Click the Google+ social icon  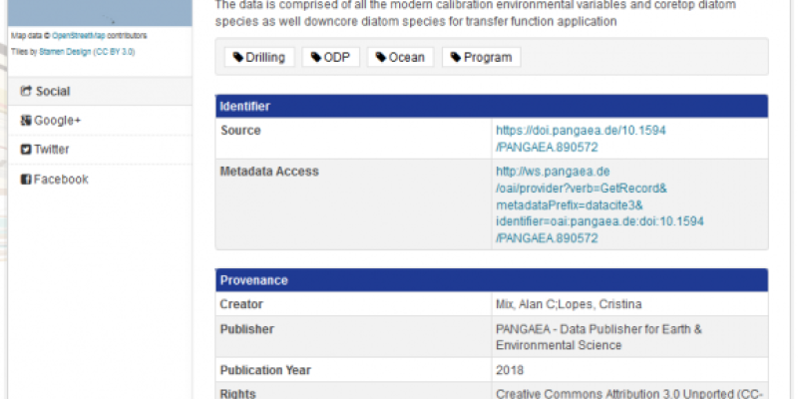pos(26,121)
